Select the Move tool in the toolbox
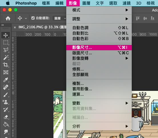 tap(6, 35)
